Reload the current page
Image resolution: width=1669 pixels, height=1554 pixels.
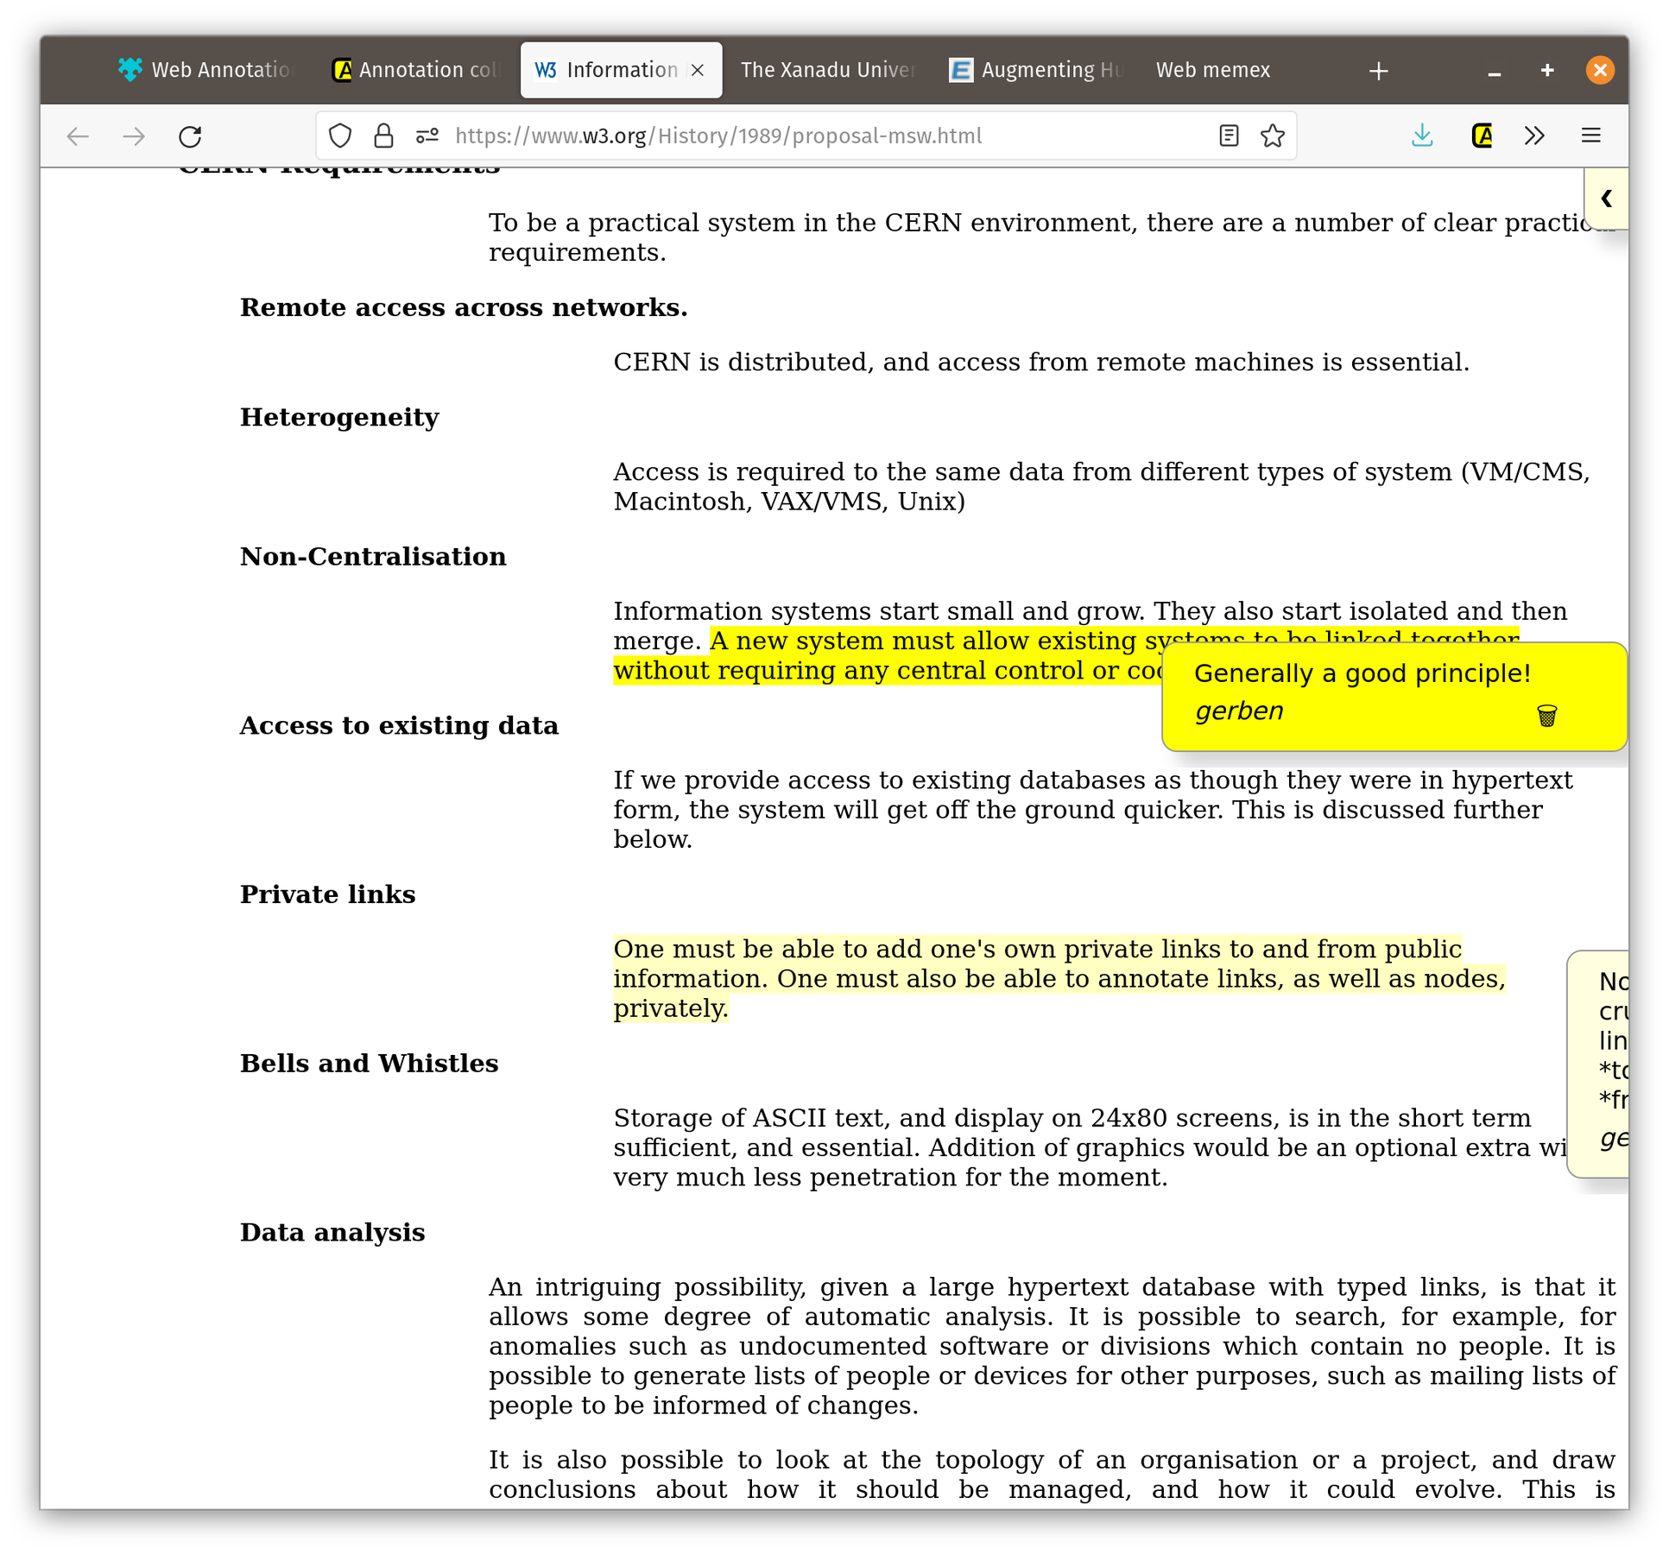[x=190, y=136]
